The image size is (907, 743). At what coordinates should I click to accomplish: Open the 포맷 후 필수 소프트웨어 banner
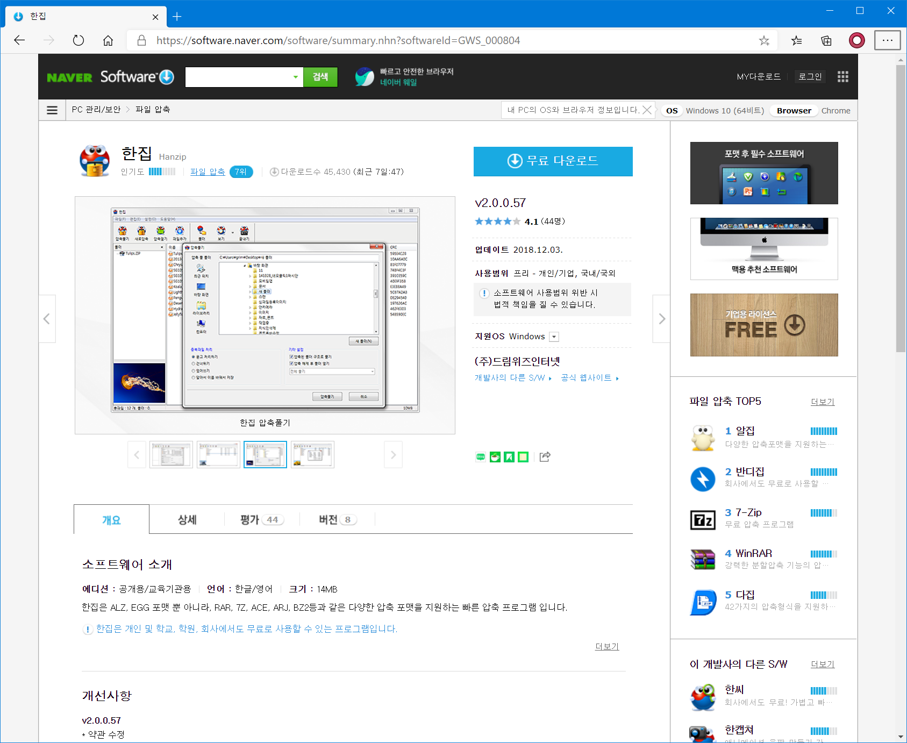(x=764, y=173)
